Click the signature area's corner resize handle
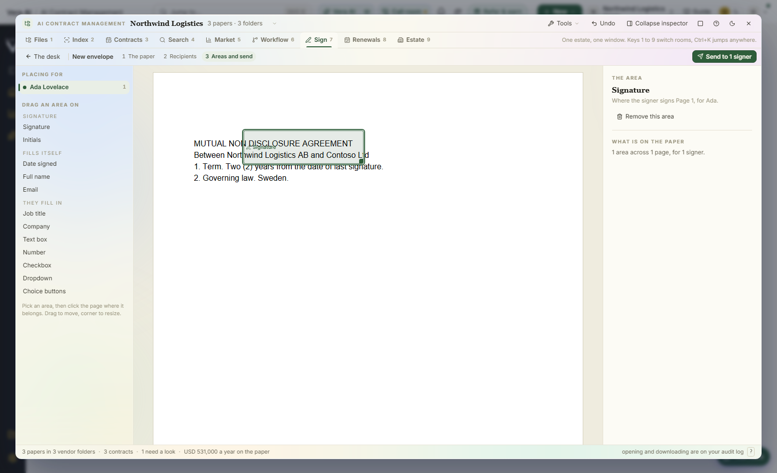 pos(361,161)
